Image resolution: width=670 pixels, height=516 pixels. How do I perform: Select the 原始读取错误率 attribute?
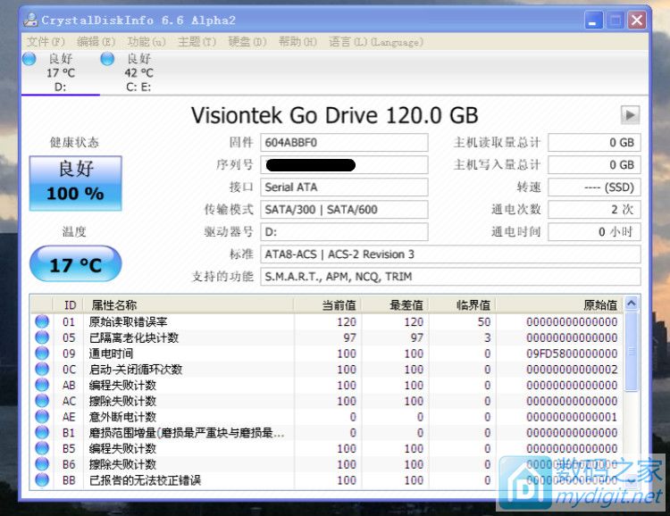[x=128, y=321]
